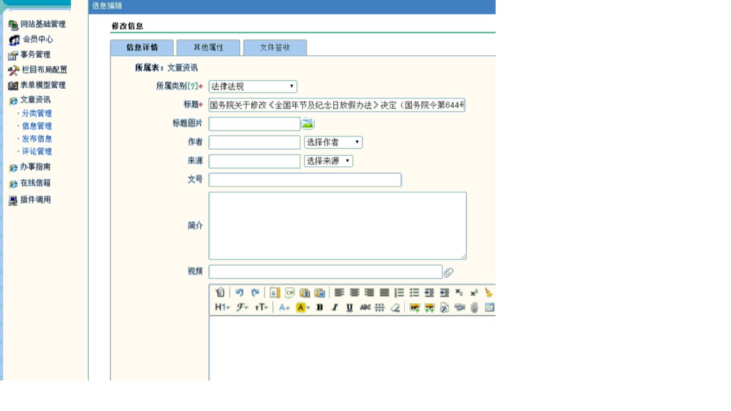Image resolution: width=731 pixels, height=411 pixels.
Task: Center-align text using the toolbar icon
Action: pyautogui.click(x=354, y=292)
